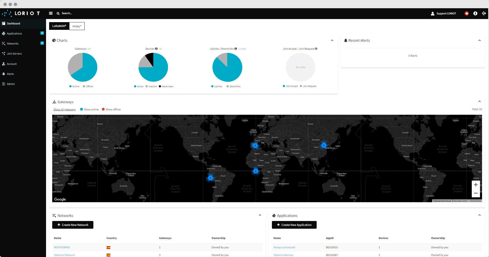Viewport: 489px width, 257px height.
Task: Open the info icon in header
Action: tap(475, 13)
